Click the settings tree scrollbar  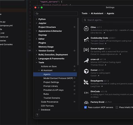78,42
